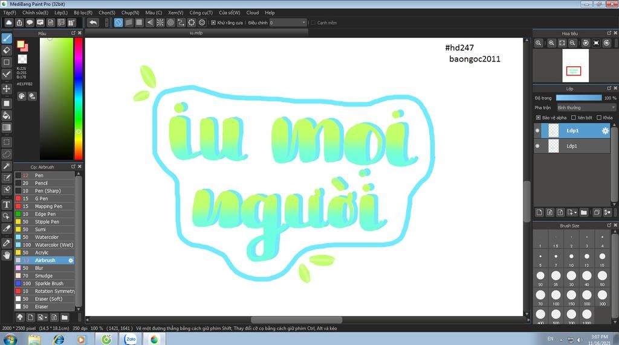Choose brush size 20

point(540,277)
